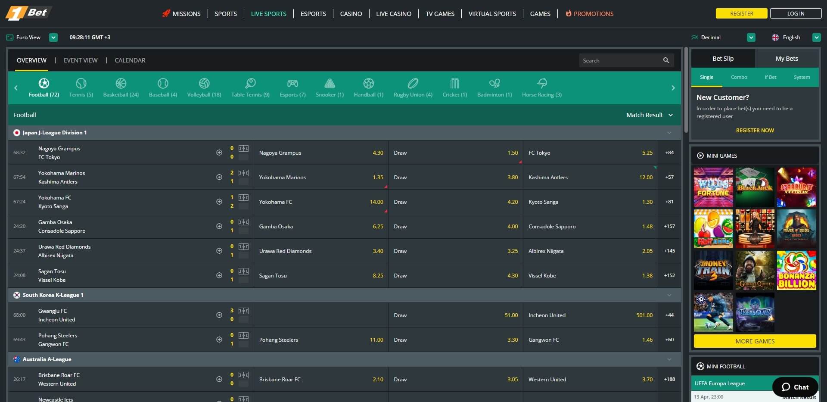Open Virtual Sports in top navigation
Image resolution: width=827 pixels, height=402 pixels.
click(492, 14)
